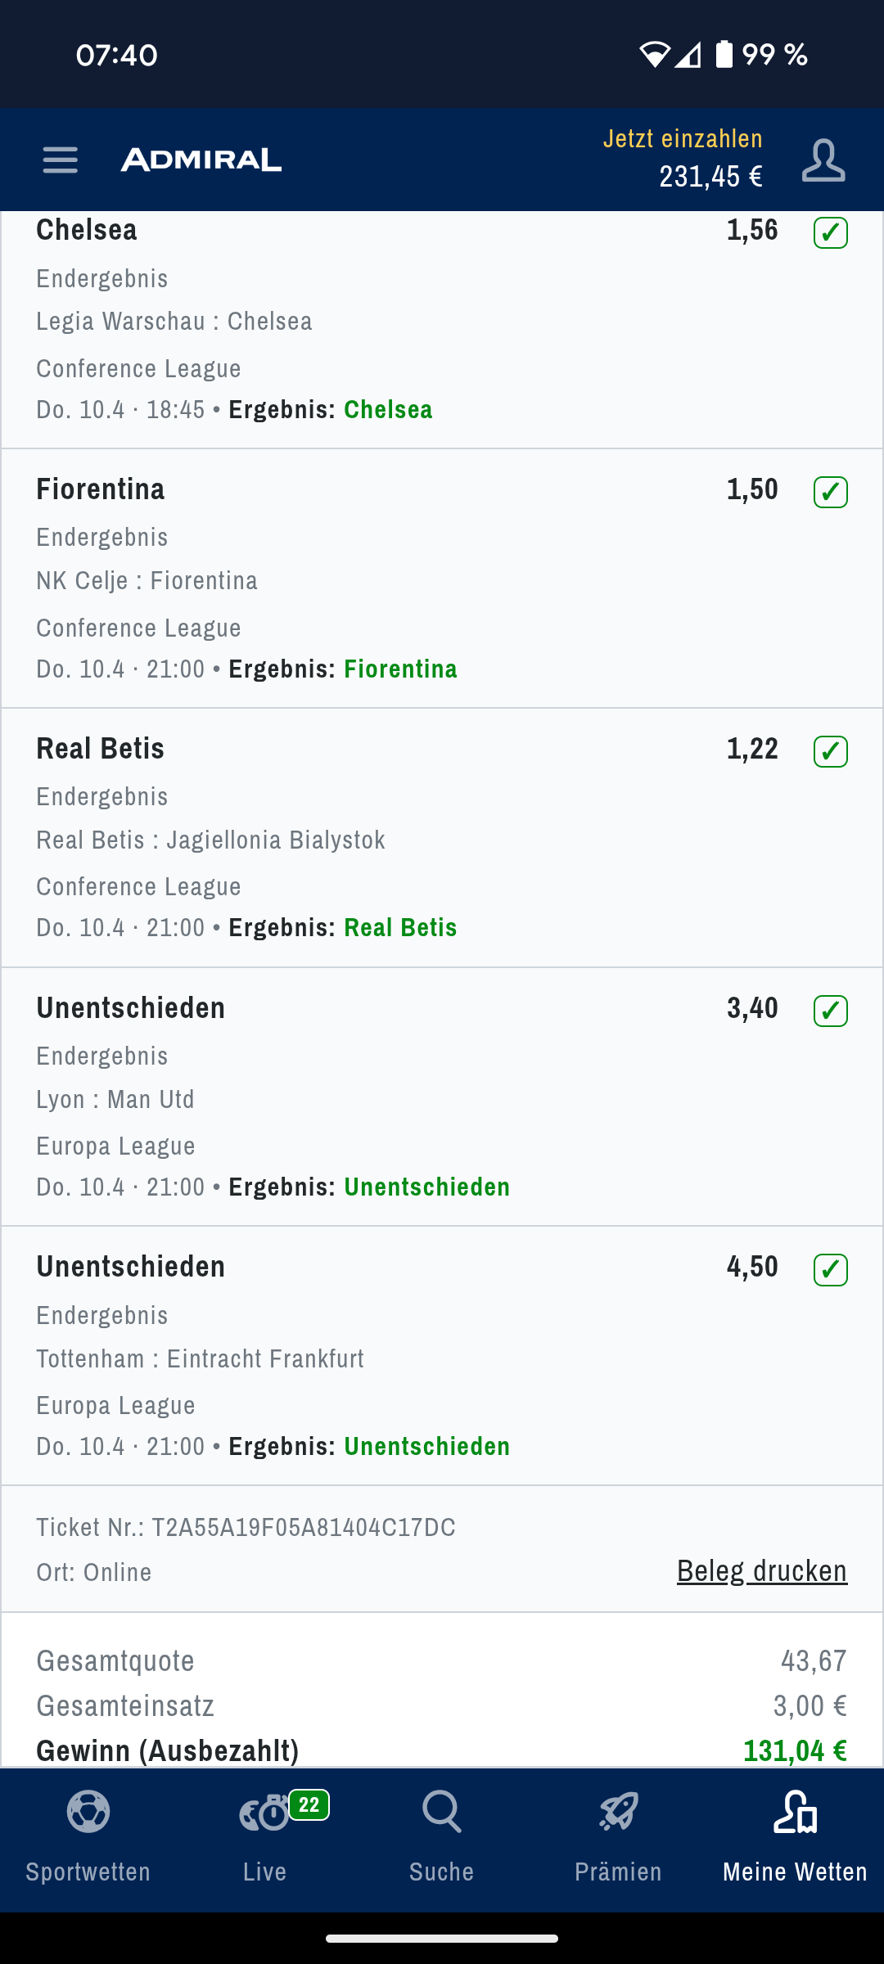Tap the Real Betis green checkmark
Image resolution: width=884 pixels, height=1964 pixels.
pyautogui.click(x=830, y=751)
